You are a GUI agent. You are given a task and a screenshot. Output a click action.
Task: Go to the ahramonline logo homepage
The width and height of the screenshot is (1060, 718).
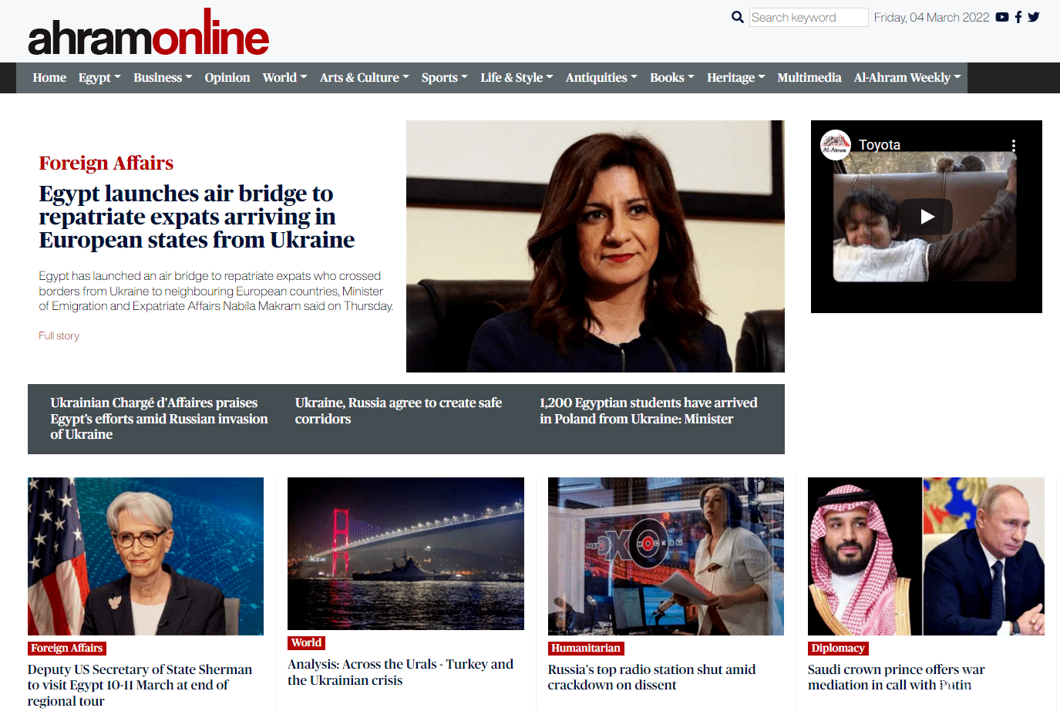(x=149, y=33)
